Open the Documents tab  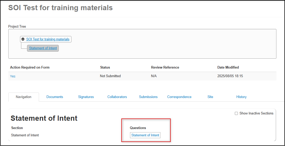tap(55, 97)
